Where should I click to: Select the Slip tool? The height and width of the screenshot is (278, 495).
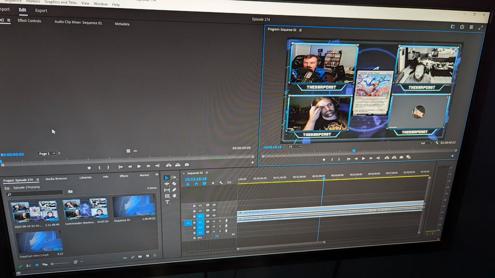(x=167, y=190)
